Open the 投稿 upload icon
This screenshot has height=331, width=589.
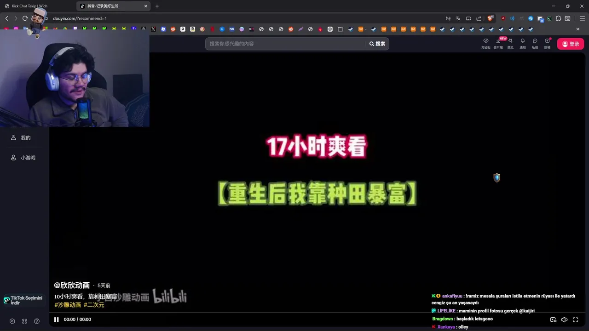547,43
